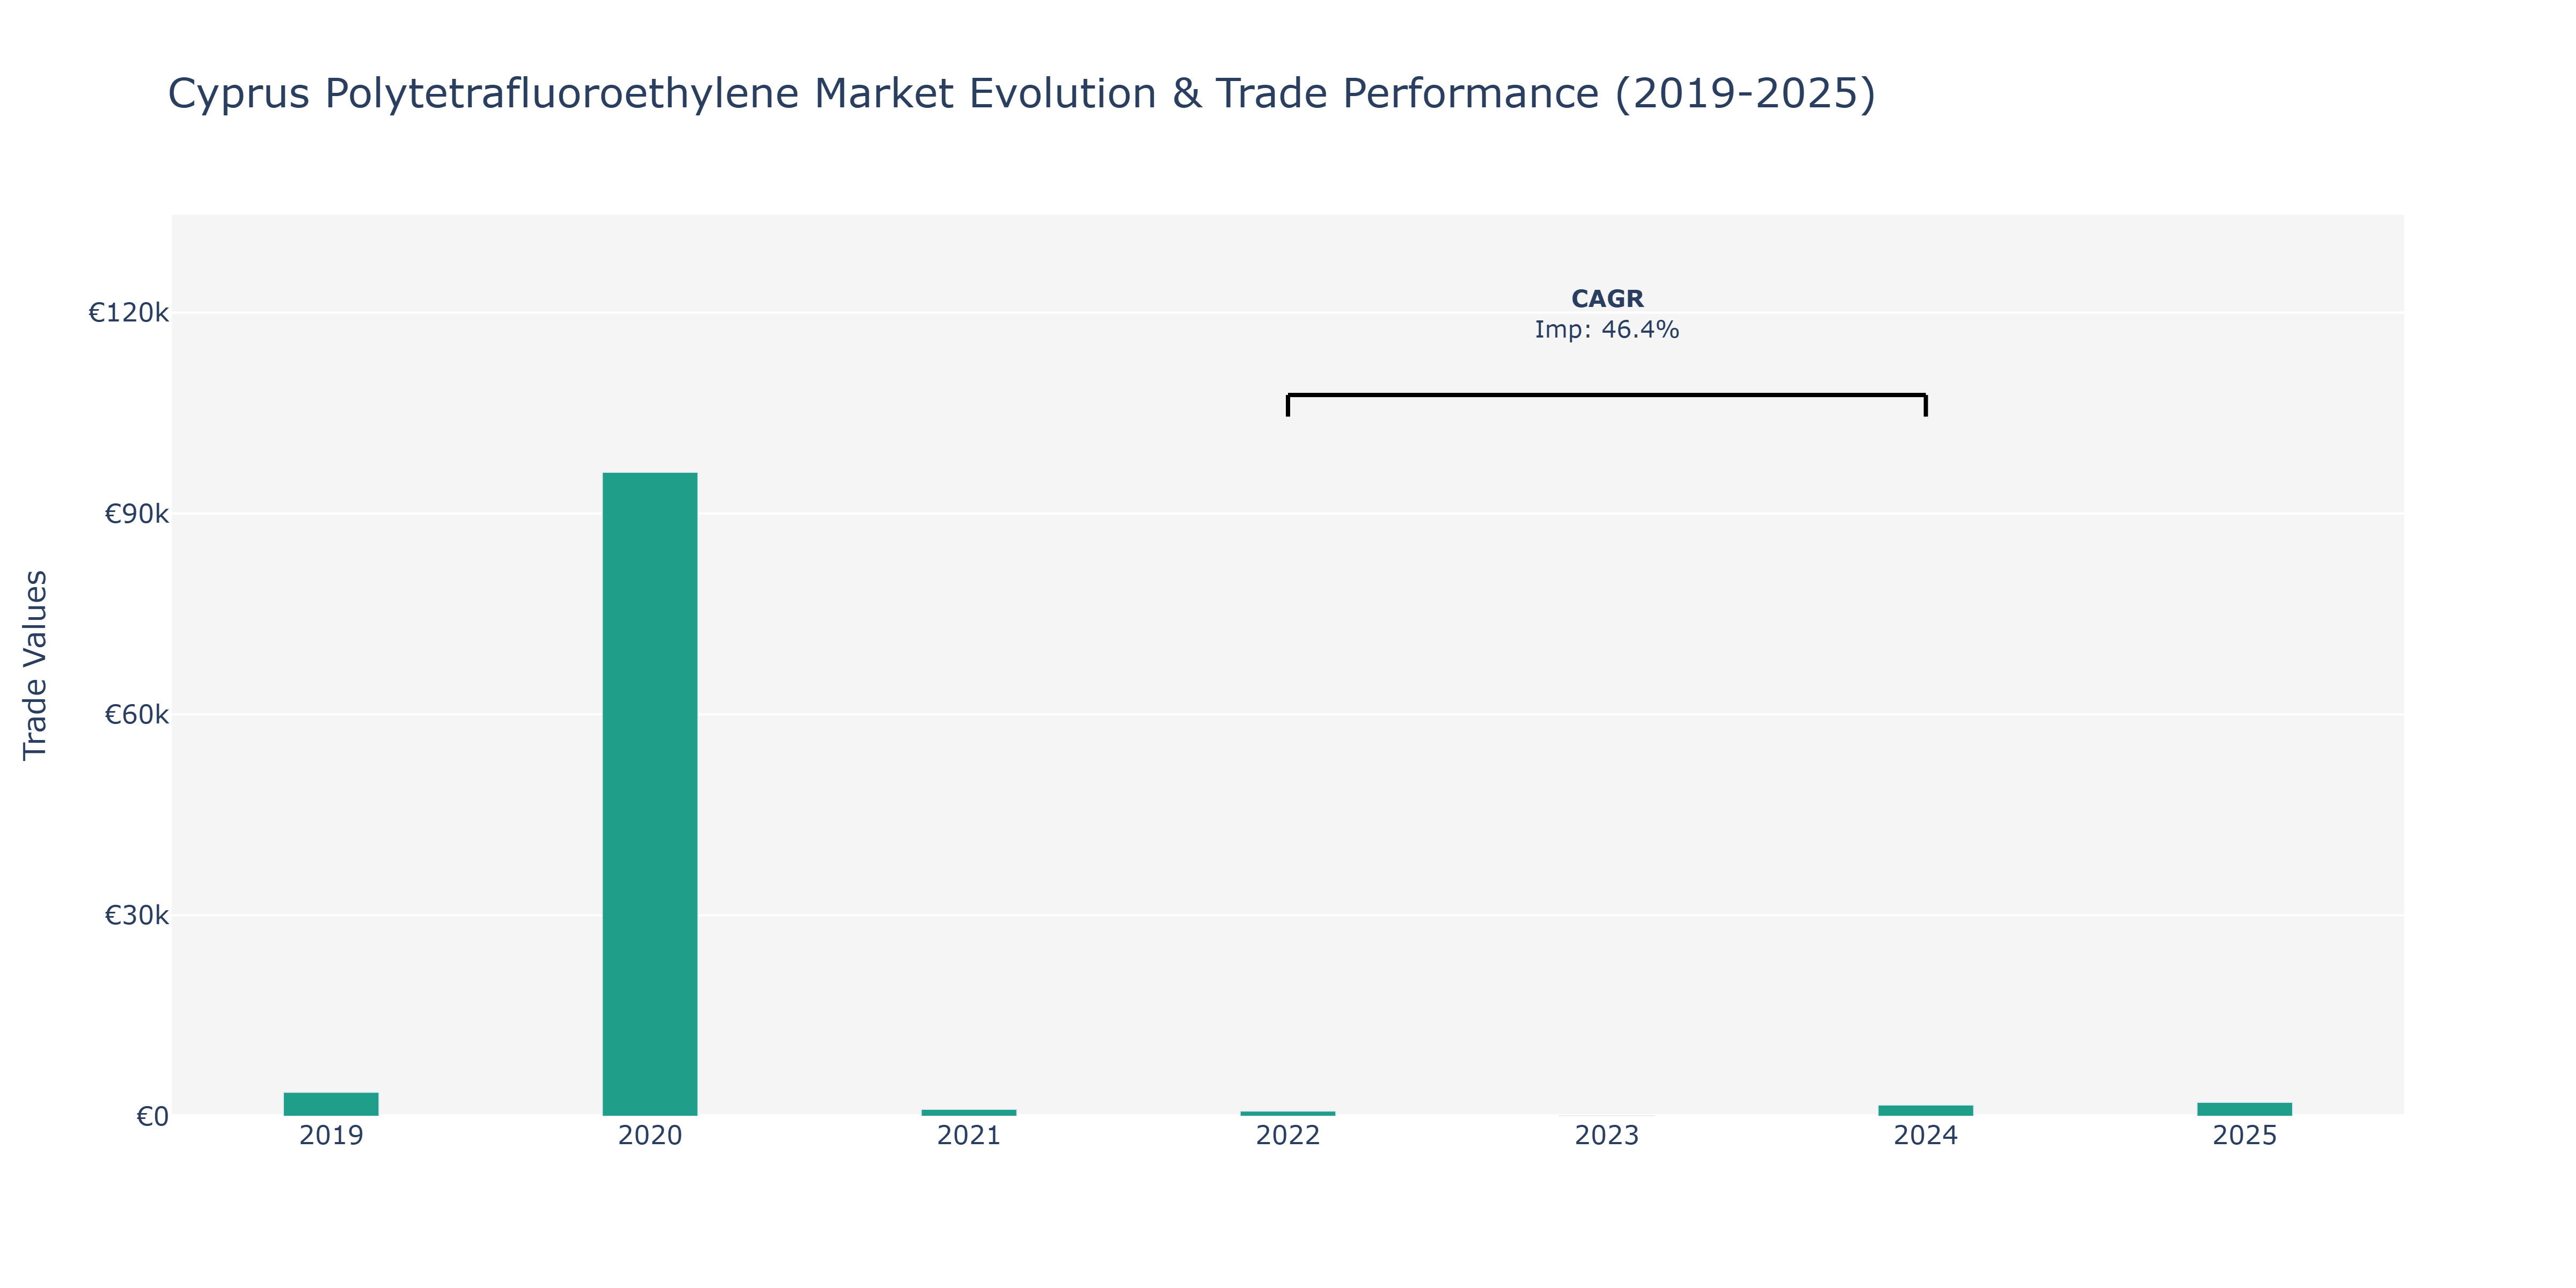Click the €30k axis label
2576x1288 pixels.
point(137,915)
